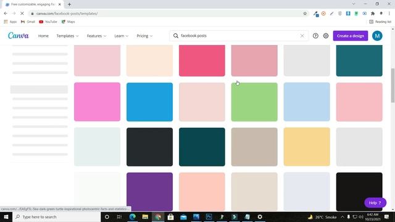Viewport: 395px width, 222px height.
Task: Stop loading the page
Action: tap(22, 14)
